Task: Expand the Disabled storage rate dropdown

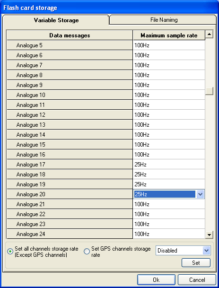Action: [207, 251]
